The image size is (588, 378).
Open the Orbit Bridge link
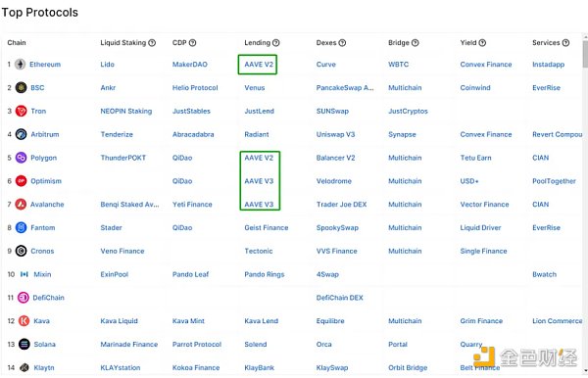[408, 367]
